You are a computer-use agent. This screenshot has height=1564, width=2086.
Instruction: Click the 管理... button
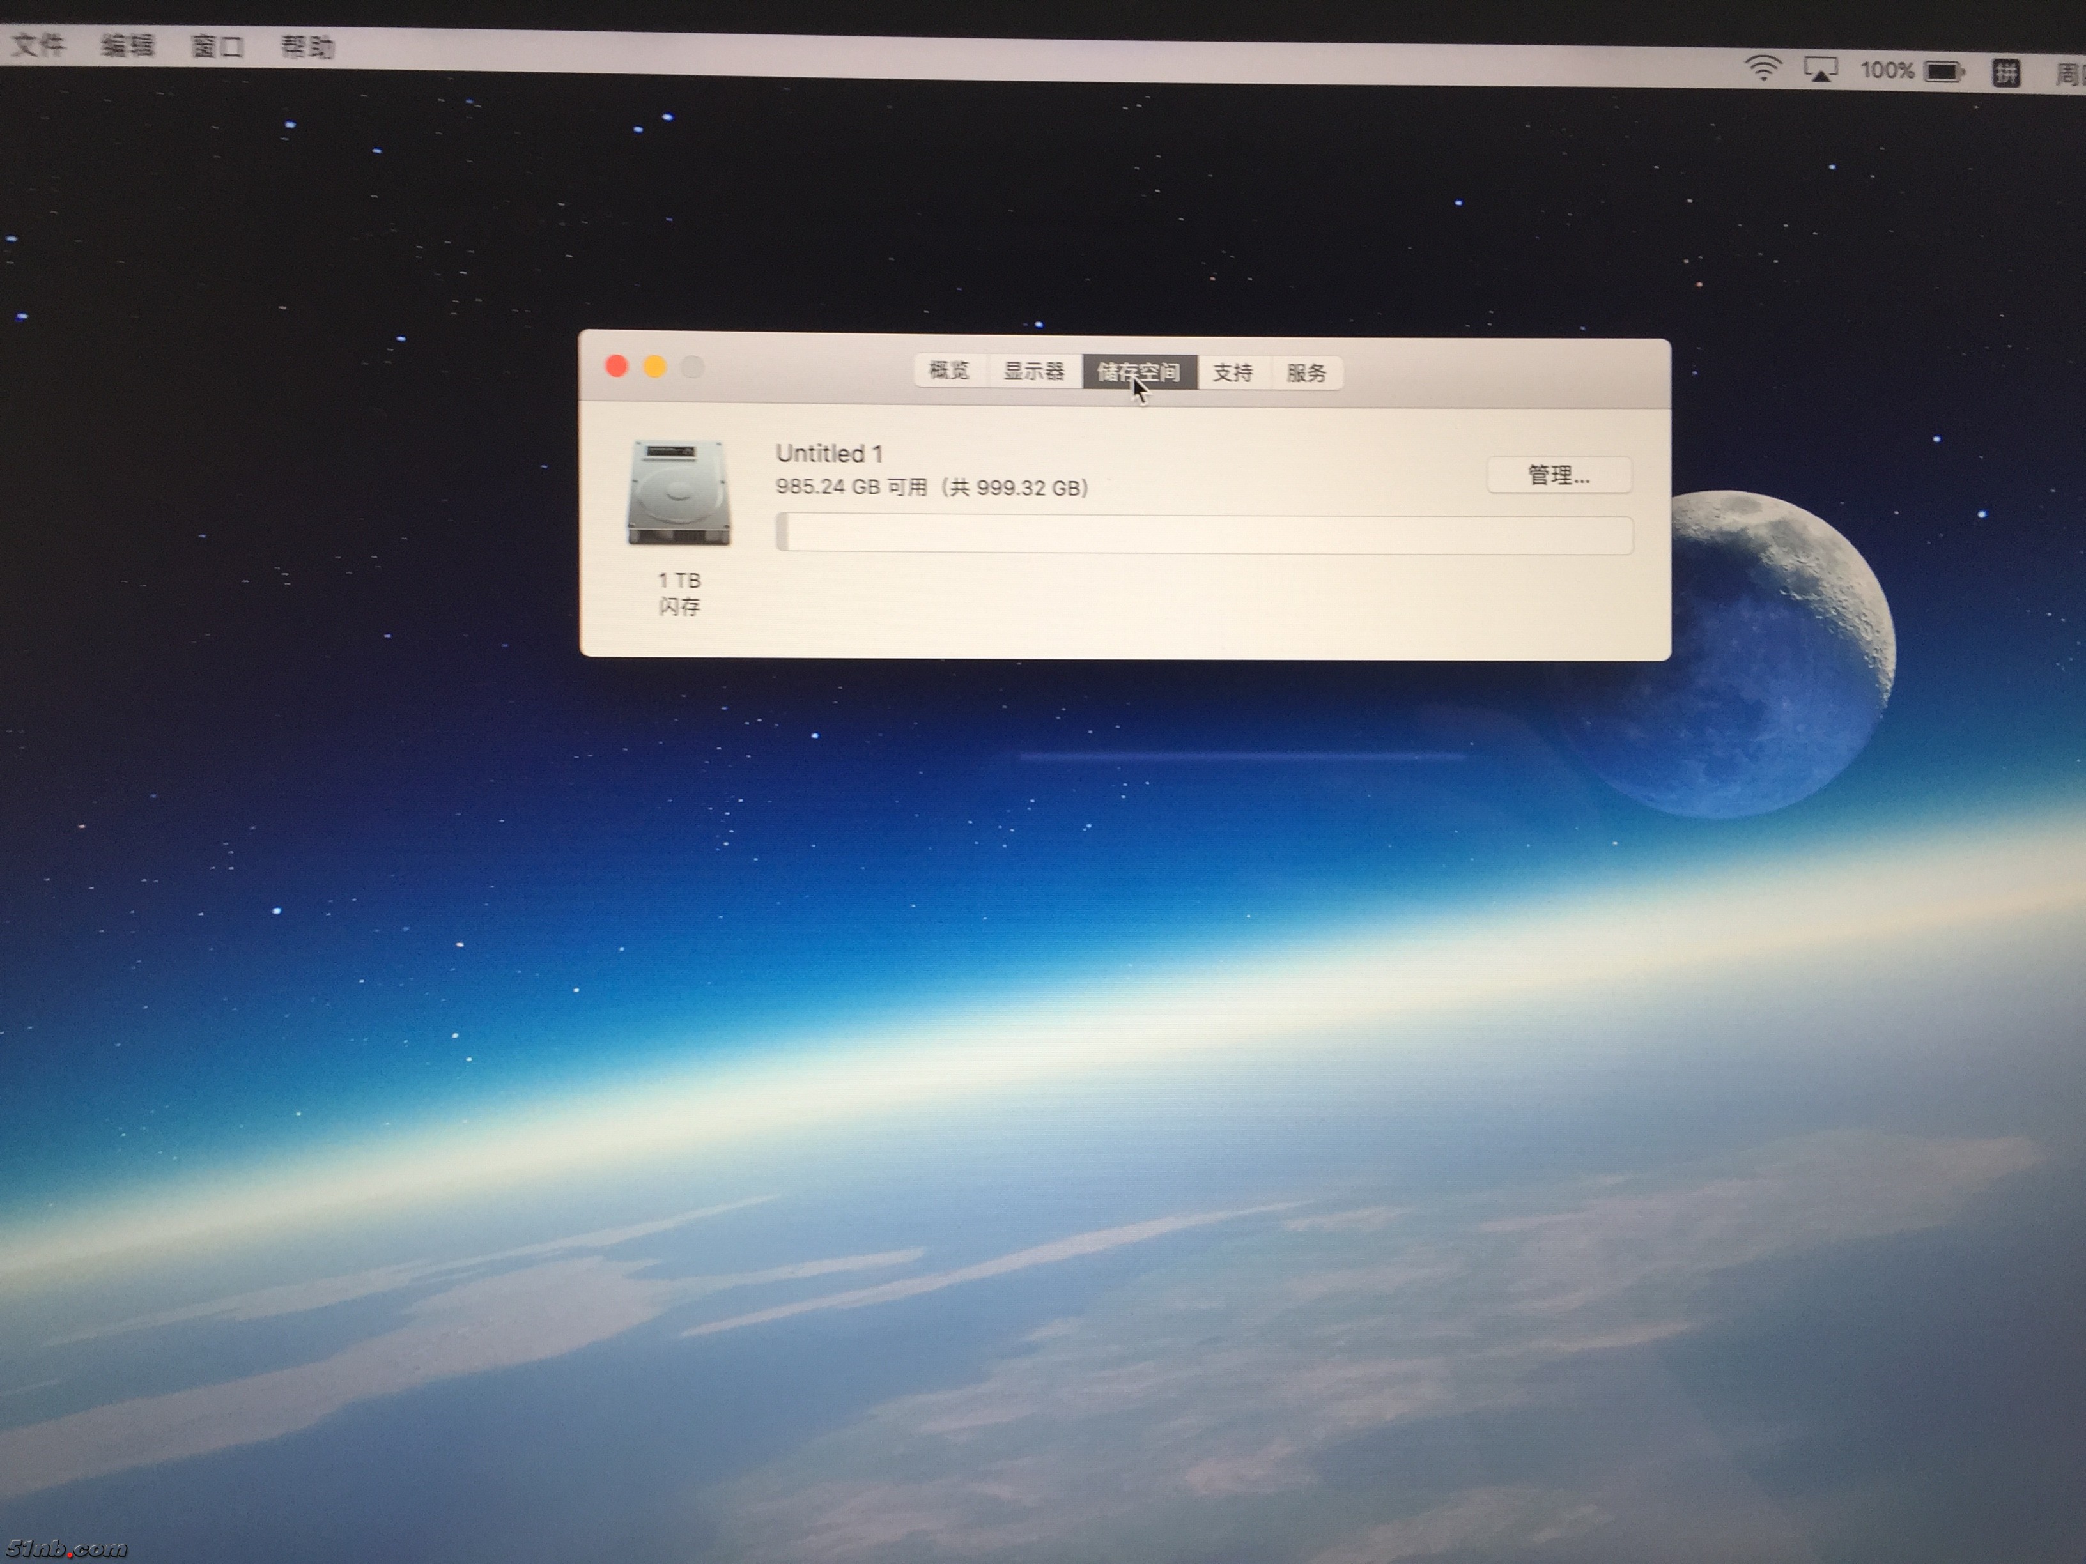point(1559,475)
